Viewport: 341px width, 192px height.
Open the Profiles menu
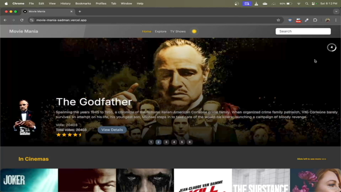tap(101, 4)
